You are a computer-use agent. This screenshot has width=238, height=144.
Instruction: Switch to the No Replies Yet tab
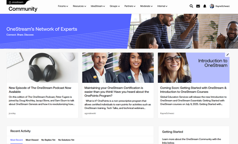tap(48, 140)
